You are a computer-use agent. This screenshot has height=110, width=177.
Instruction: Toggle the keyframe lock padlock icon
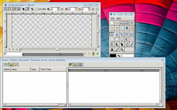pos(93,54)
